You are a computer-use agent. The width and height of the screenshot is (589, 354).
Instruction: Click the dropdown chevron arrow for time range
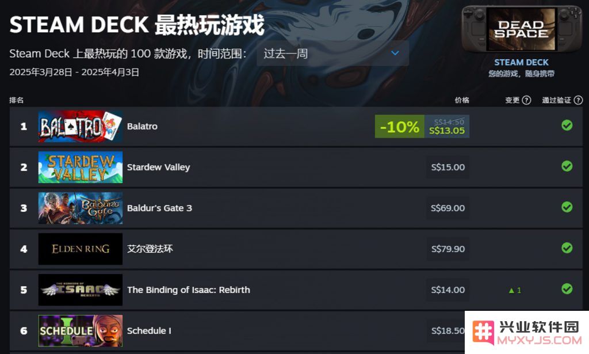pyautogui.click(x=395, y=53)
